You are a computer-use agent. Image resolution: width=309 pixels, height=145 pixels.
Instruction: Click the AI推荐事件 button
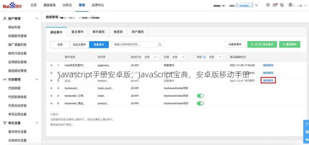[235, 44]
